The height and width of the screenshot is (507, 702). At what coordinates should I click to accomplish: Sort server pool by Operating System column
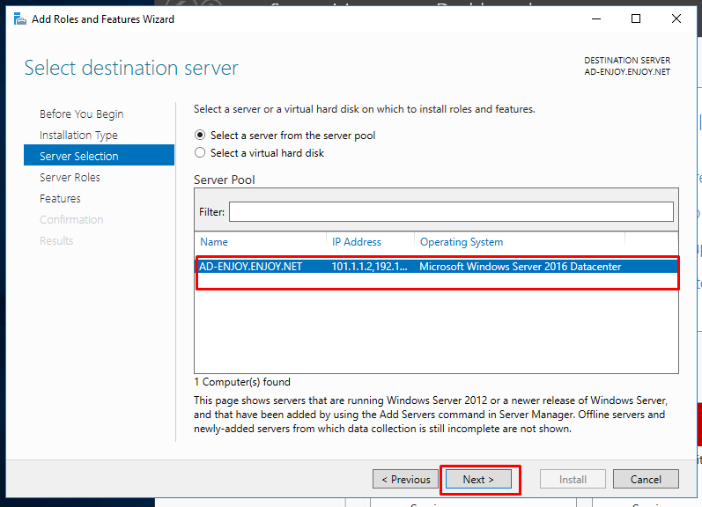pos(462,242)
